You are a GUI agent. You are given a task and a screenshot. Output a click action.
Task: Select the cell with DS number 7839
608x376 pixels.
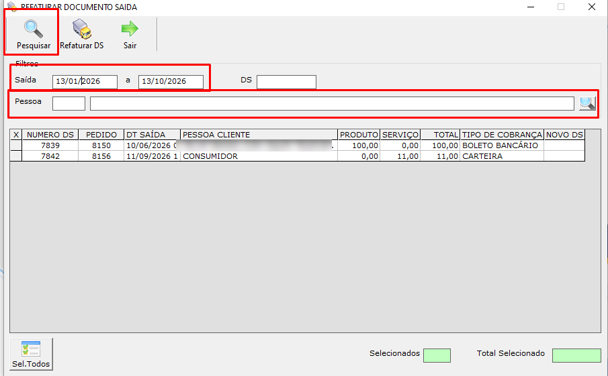point(50,145)
